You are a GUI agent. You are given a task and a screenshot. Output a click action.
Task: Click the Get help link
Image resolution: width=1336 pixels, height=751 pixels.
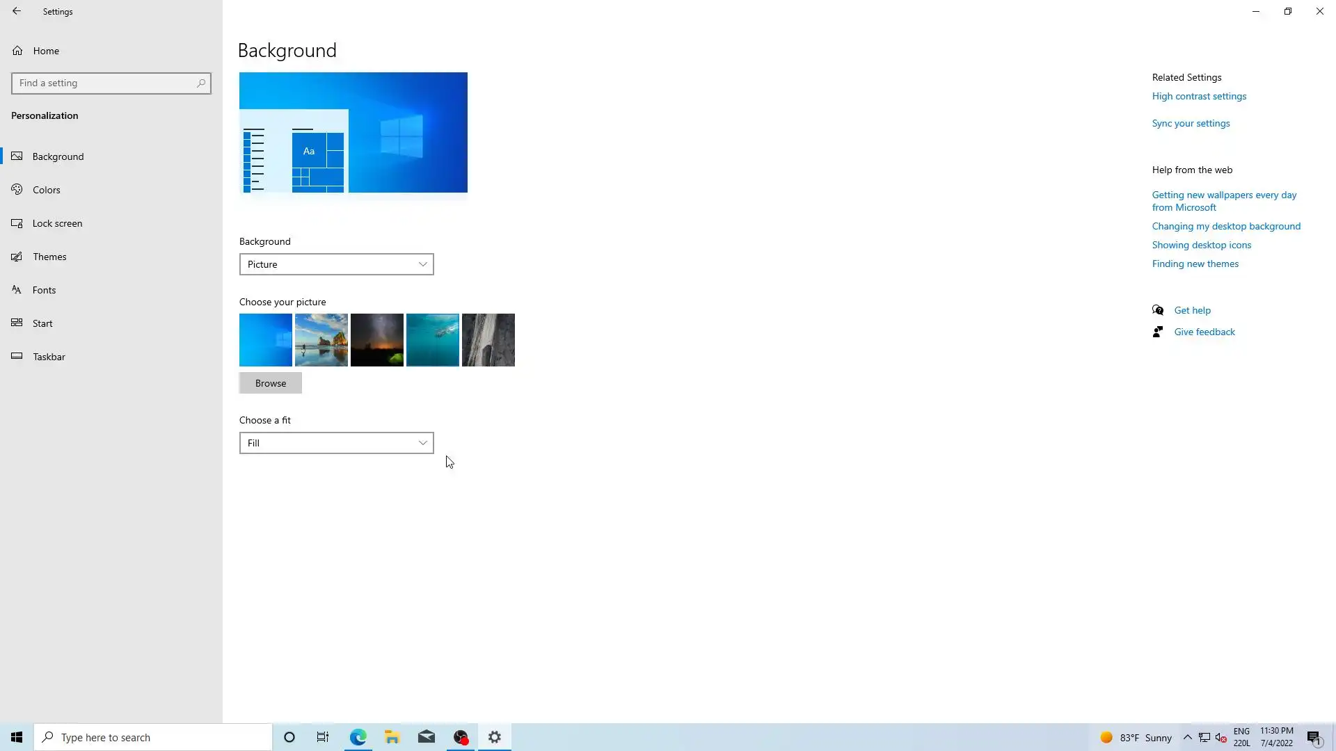tap(1192, 310)
